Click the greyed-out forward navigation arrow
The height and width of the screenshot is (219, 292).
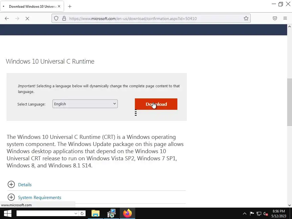17,19
